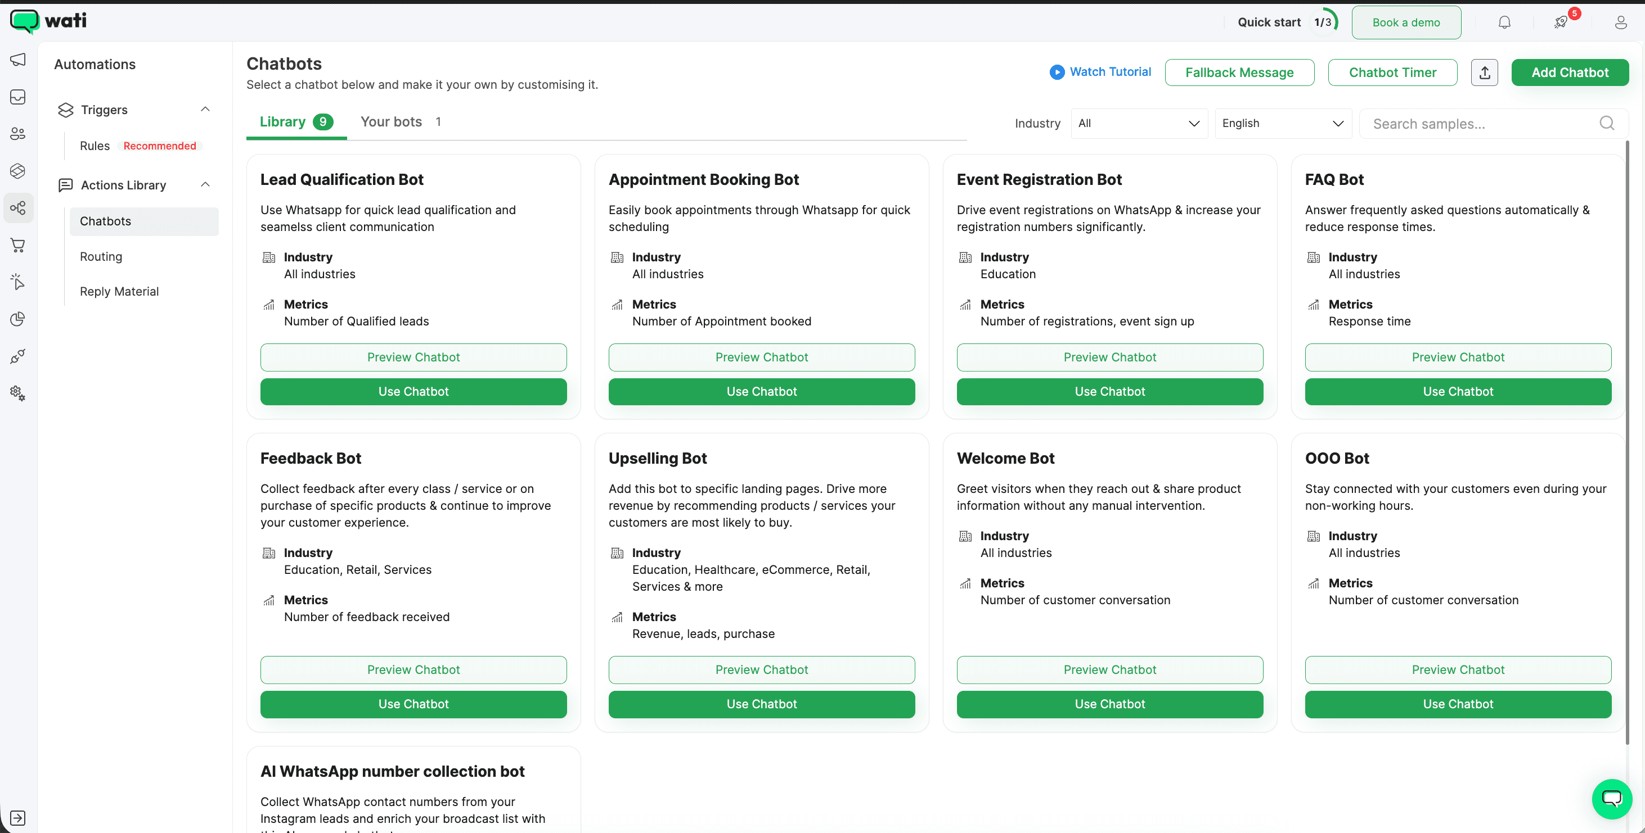The width and height of the screenshot is (1645, 833).
Task: Use the Event Registration Bot
Action: point(1109,392)
